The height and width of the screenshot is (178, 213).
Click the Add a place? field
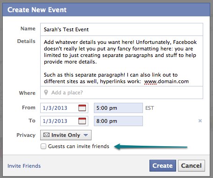pos(121,93)
